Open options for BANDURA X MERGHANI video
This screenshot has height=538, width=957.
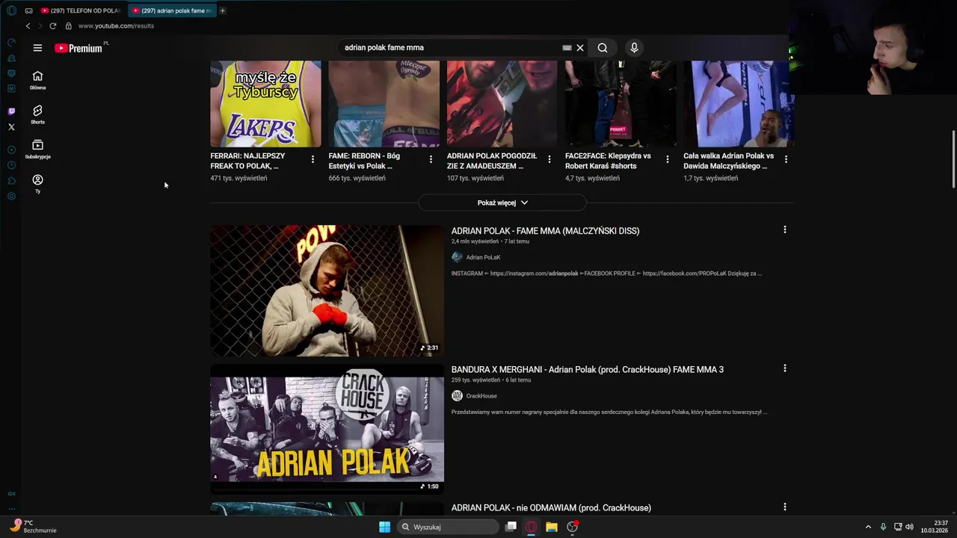point(785,368)
